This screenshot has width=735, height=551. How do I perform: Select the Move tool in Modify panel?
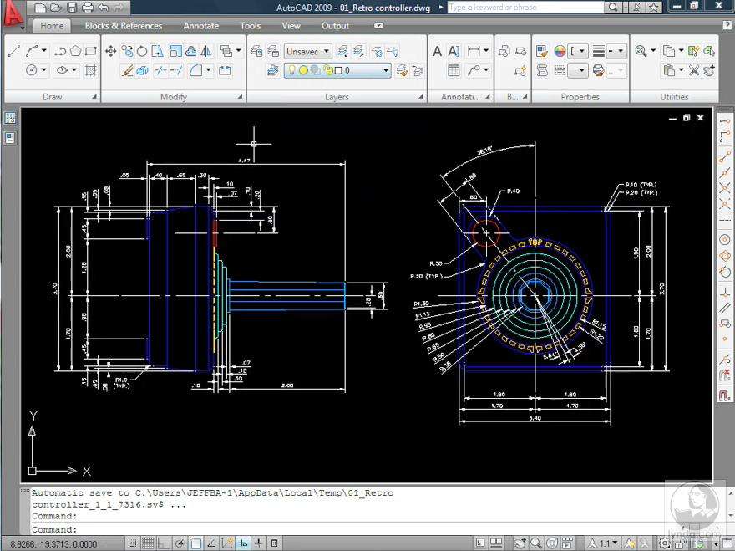click(x=110, y=51)
